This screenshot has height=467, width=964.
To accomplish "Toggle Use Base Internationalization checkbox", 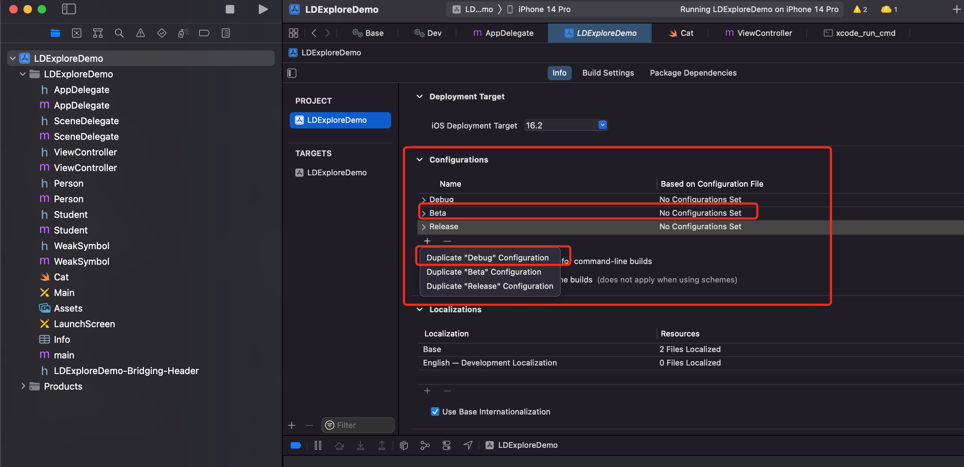I will pos(435,412).
